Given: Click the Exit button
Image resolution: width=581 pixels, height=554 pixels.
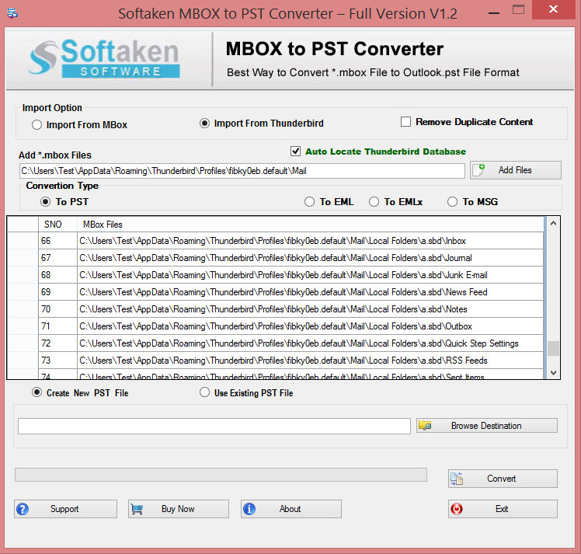Looking at the screenshot, I should pyautogui.click(x=503, y=509).
